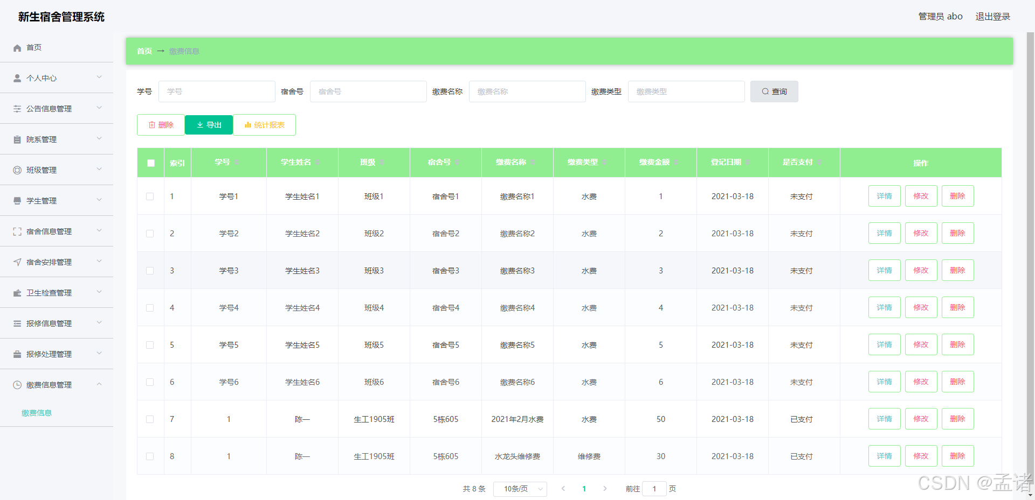1035x500 pixels.
Task: Open the 10条/页 page size dropdown
Action: coord(520,489)
